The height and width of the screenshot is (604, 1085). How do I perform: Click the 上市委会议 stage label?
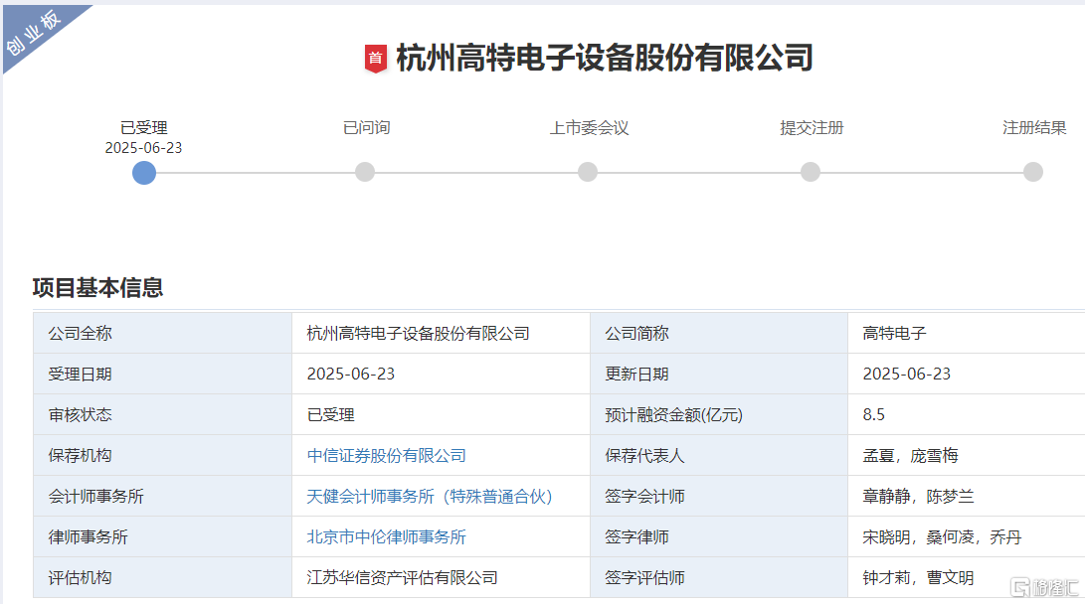click(x=589, y=128)
